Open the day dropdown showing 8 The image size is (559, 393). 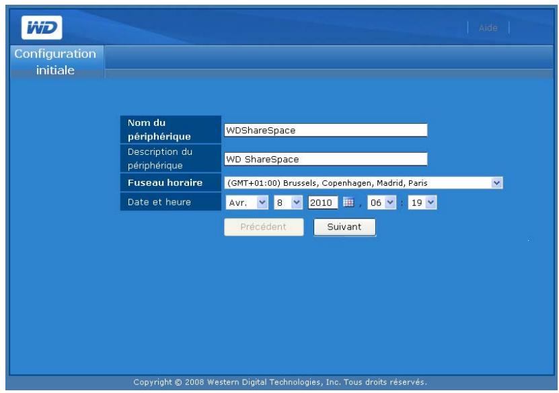click(288, 203)
